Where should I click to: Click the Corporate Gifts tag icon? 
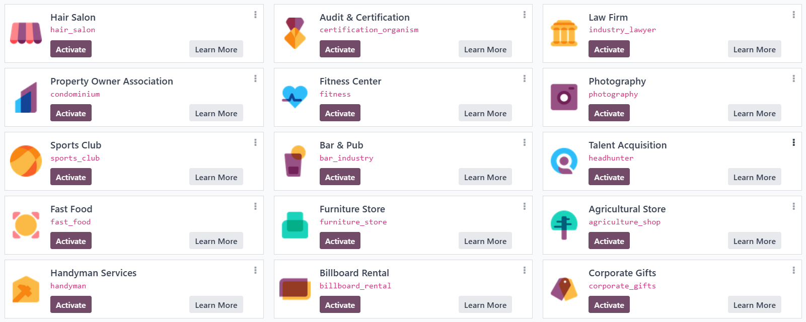[564, 289]
